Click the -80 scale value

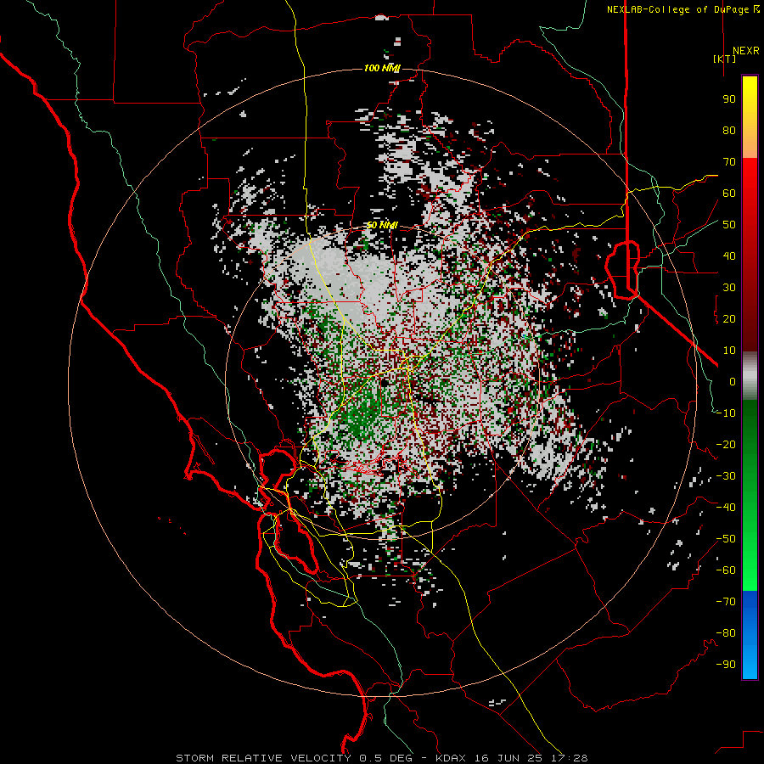coord(726,633)
